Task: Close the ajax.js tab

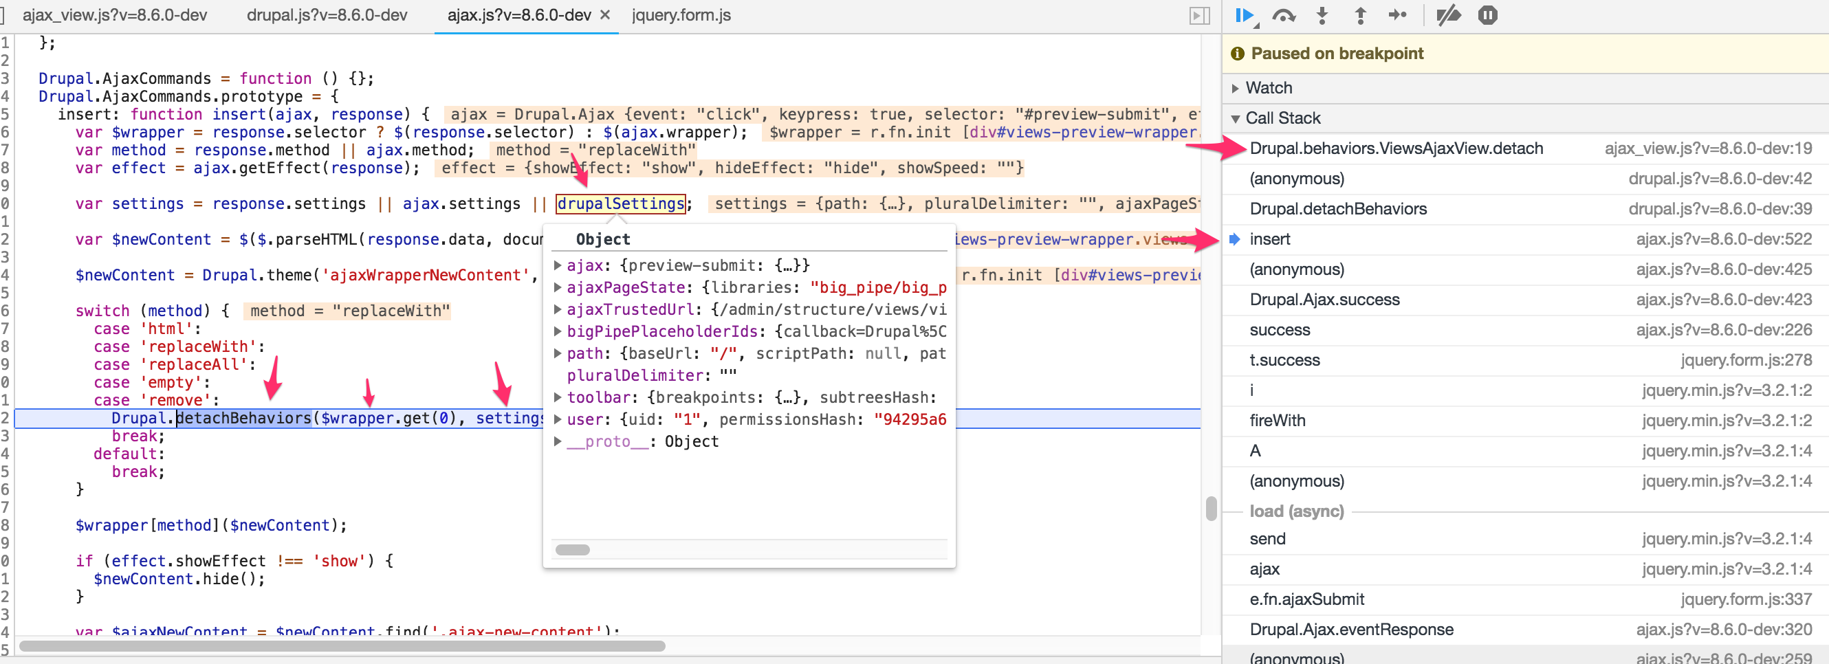Action: (605, 15)
